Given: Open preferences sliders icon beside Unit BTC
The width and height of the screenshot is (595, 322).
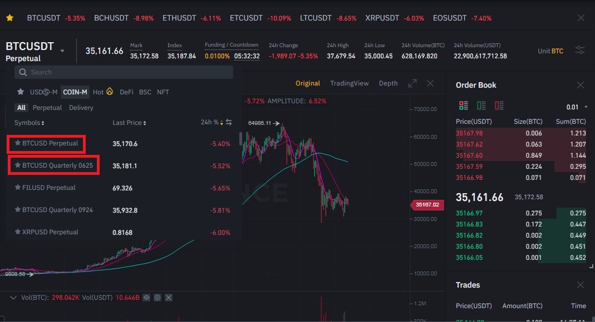Looking at the screenshot, I should tap(580, 51).
